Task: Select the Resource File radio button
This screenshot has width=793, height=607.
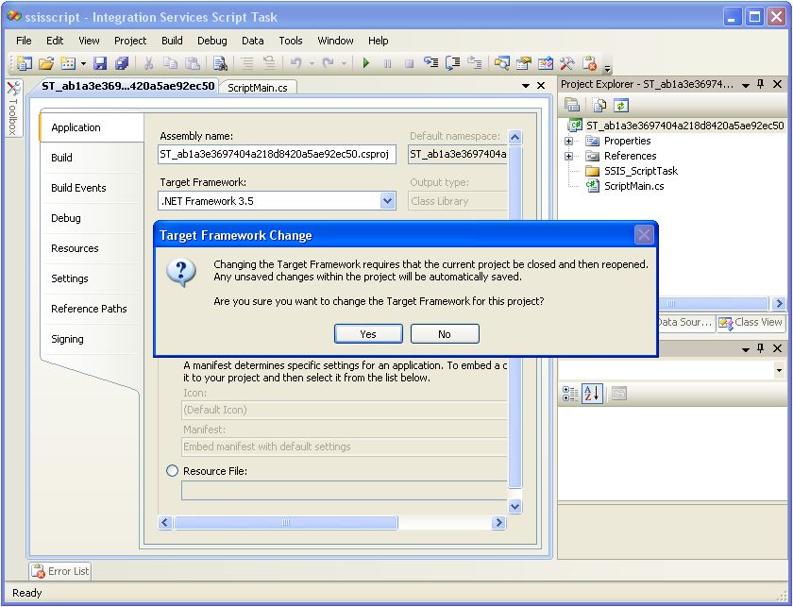Action: tap(172, 471)
